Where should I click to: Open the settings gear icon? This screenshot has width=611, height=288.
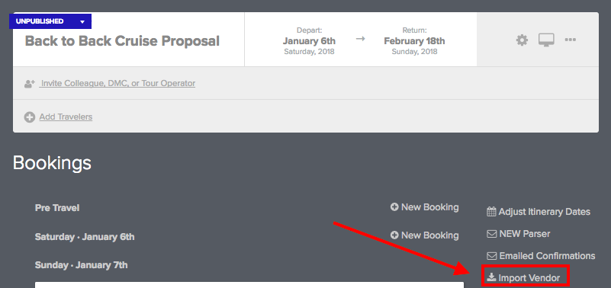tap(522, 40)
